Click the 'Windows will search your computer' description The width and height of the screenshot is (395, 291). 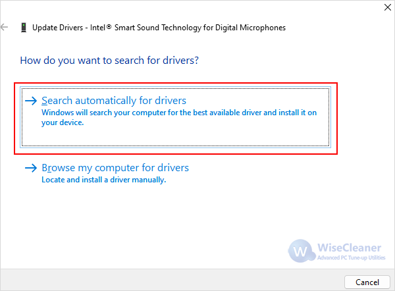(179, 117)
